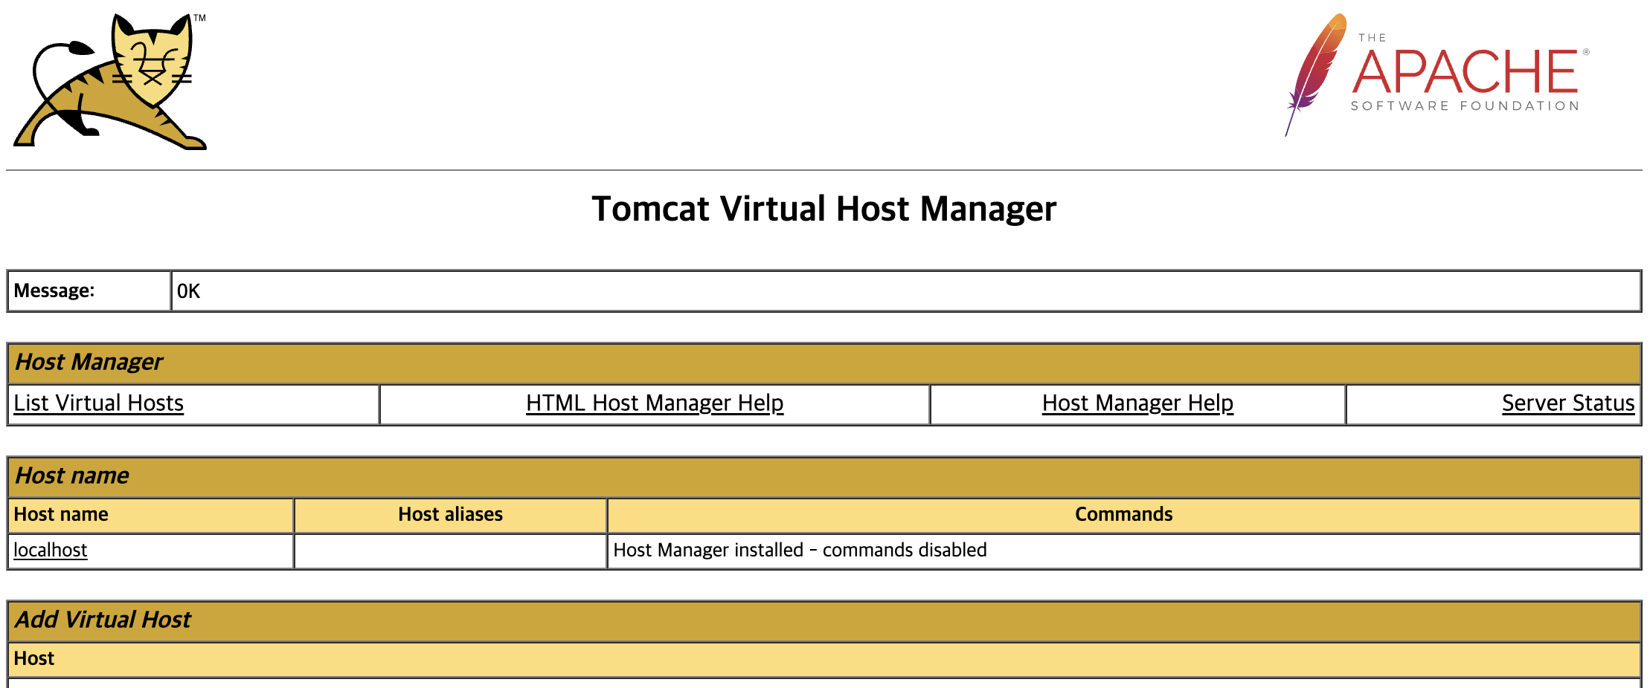Select the Tomcat Virtual Host Manager heading
This screenshot has height=688, width=1650.
coord(824,209)
